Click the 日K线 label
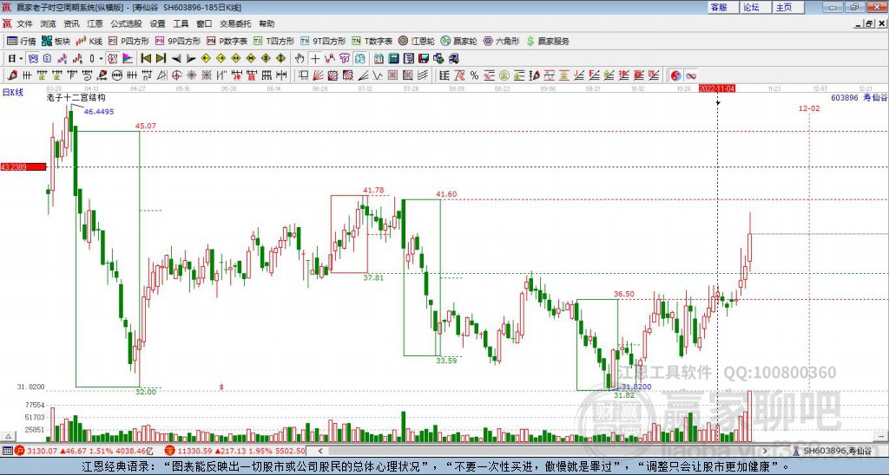This screenshot has height=475, width=889. [13, 92]
